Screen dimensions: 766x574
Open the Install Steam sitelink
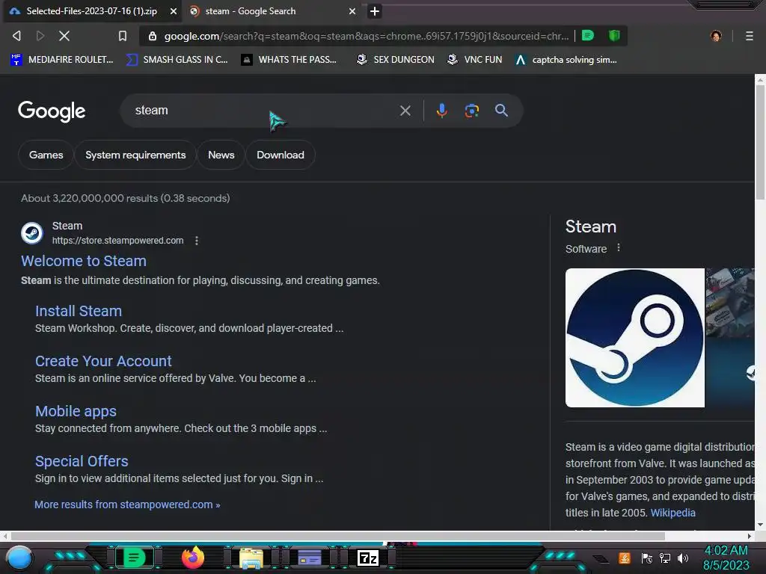[x=79, y=311]
